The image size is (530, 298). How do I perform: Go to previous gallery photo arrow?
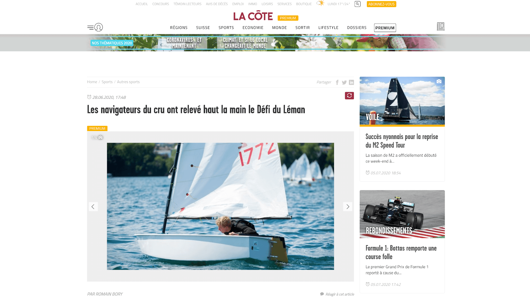[x=93, y=207]
